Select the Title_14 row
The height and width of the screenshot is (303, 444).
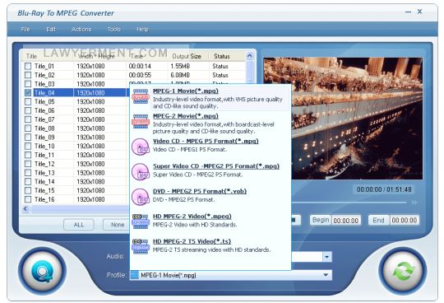tap(75, 181)
